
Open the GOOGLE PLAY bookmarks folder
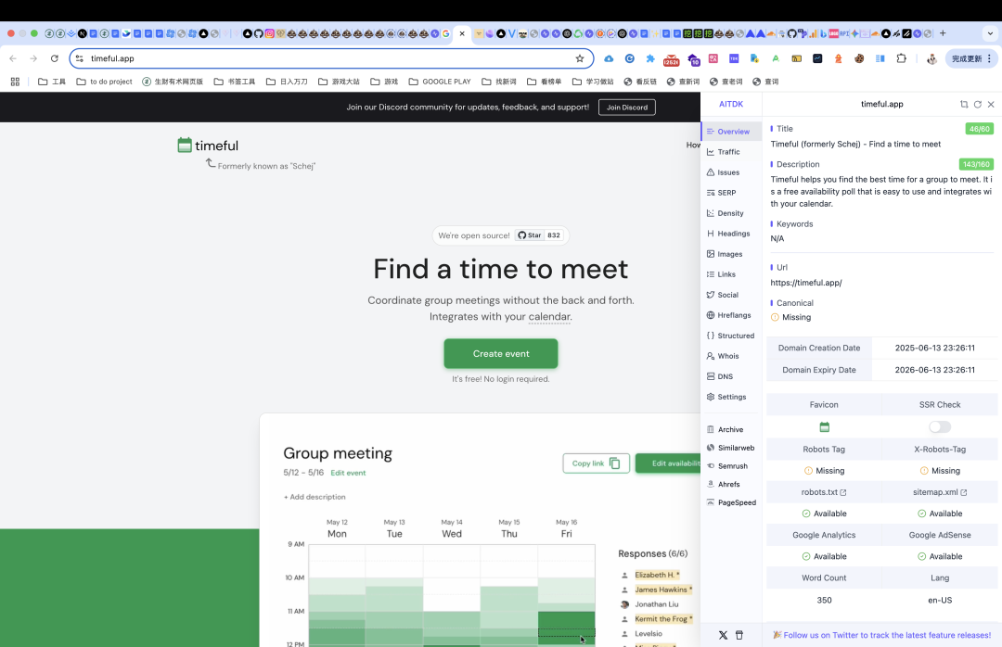tap(440, 82)
